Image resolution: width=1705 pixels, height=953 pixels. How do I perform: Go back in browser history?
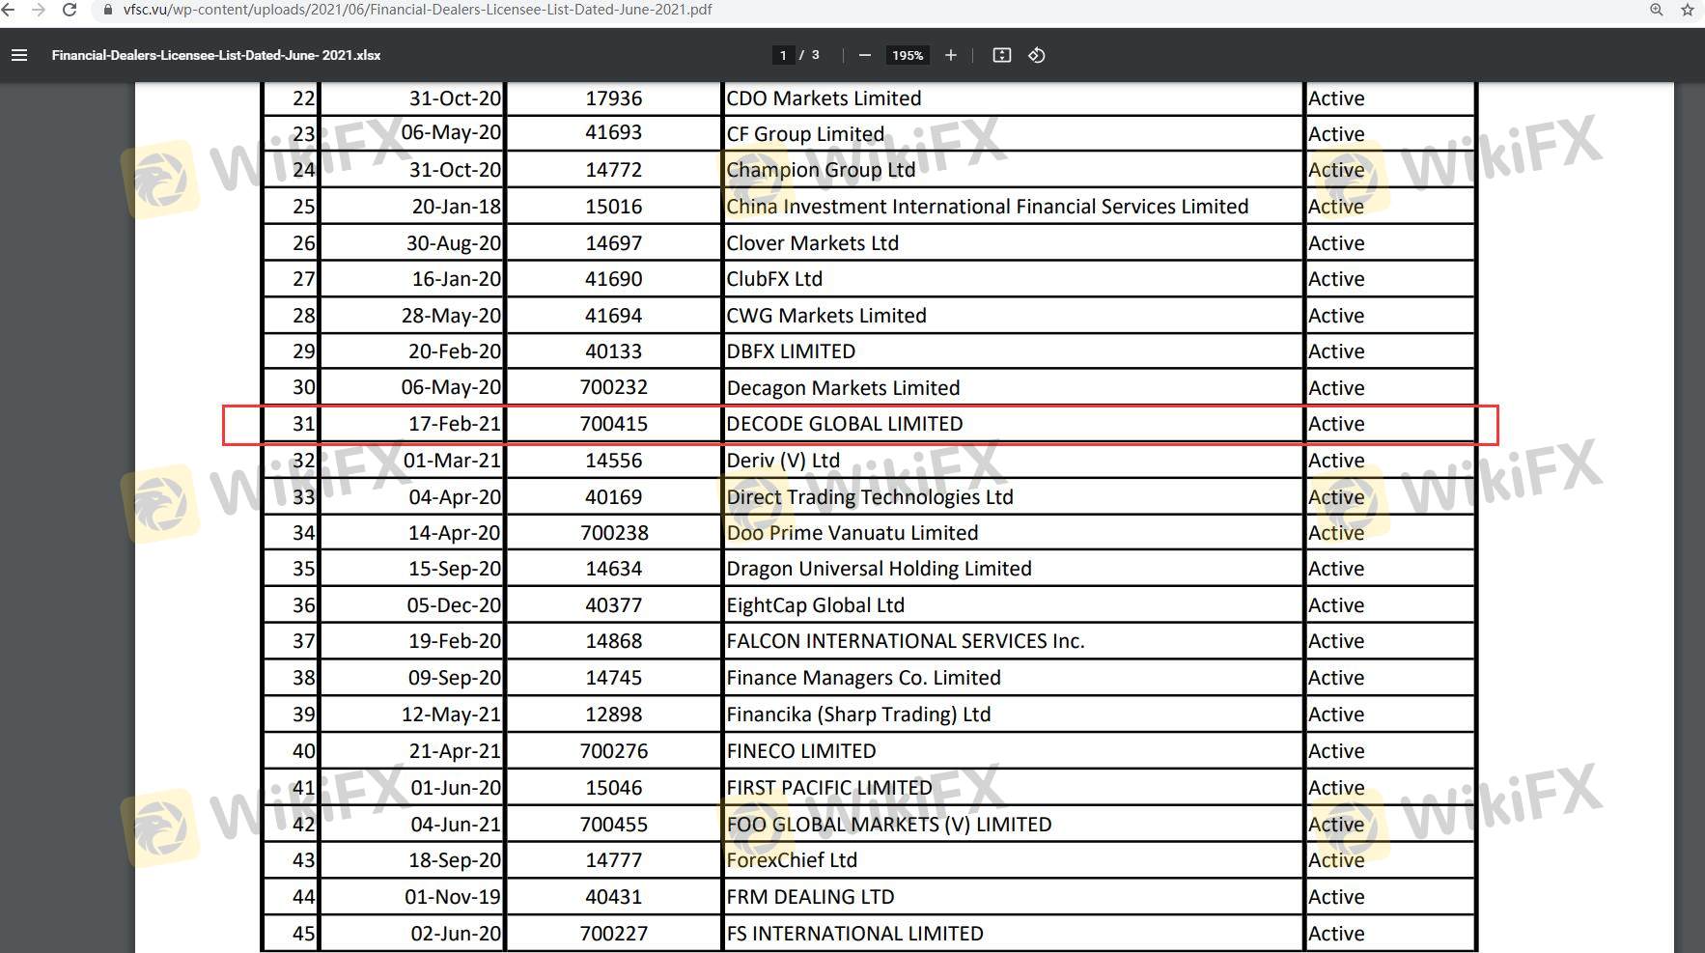point(9,10)
